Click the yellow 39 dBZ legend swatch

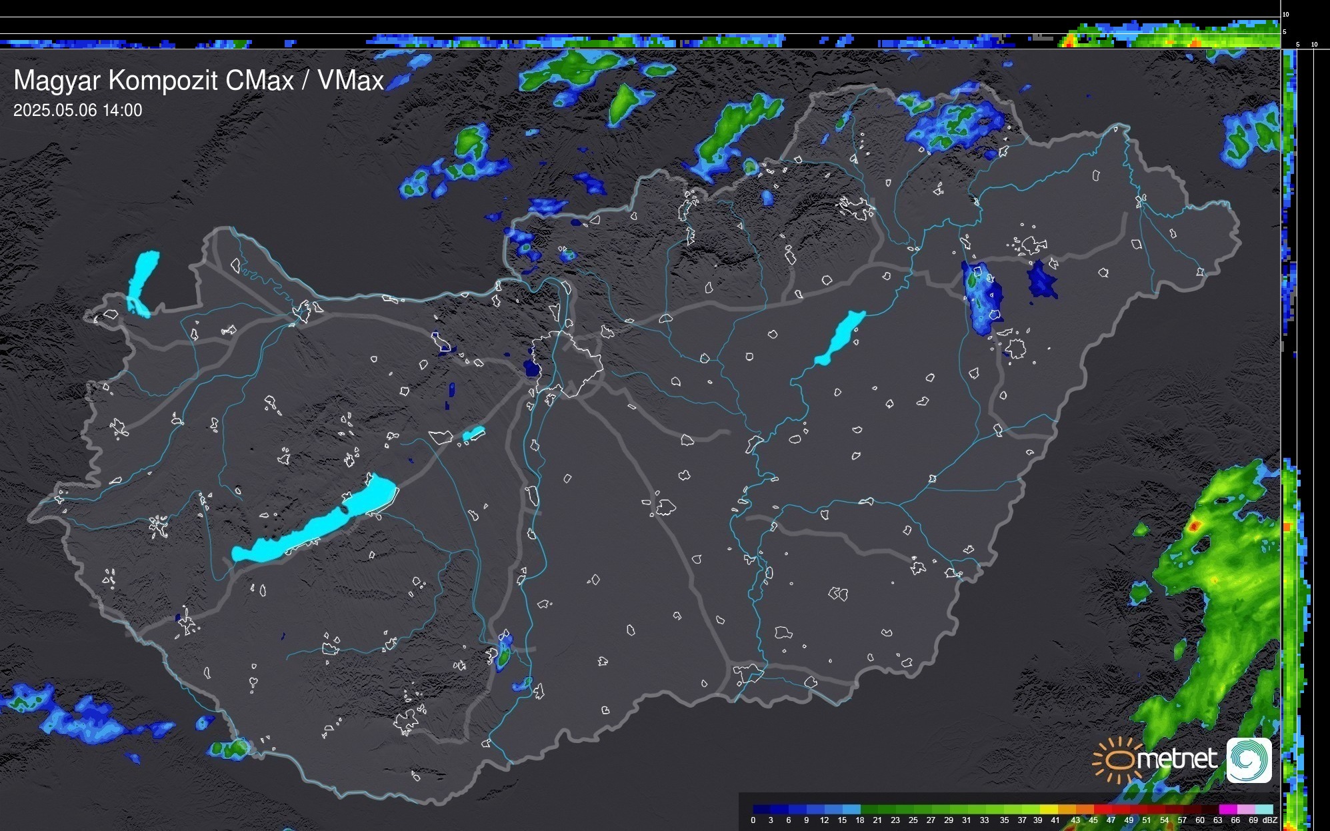click(1049, 809)
